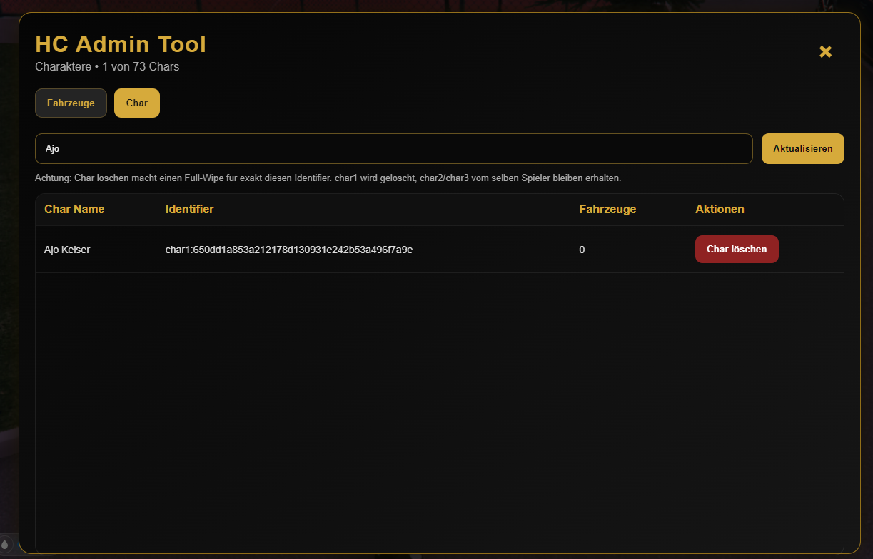
Task: Switch to the Fahrzeuge tab
Action: click(71, 103)
